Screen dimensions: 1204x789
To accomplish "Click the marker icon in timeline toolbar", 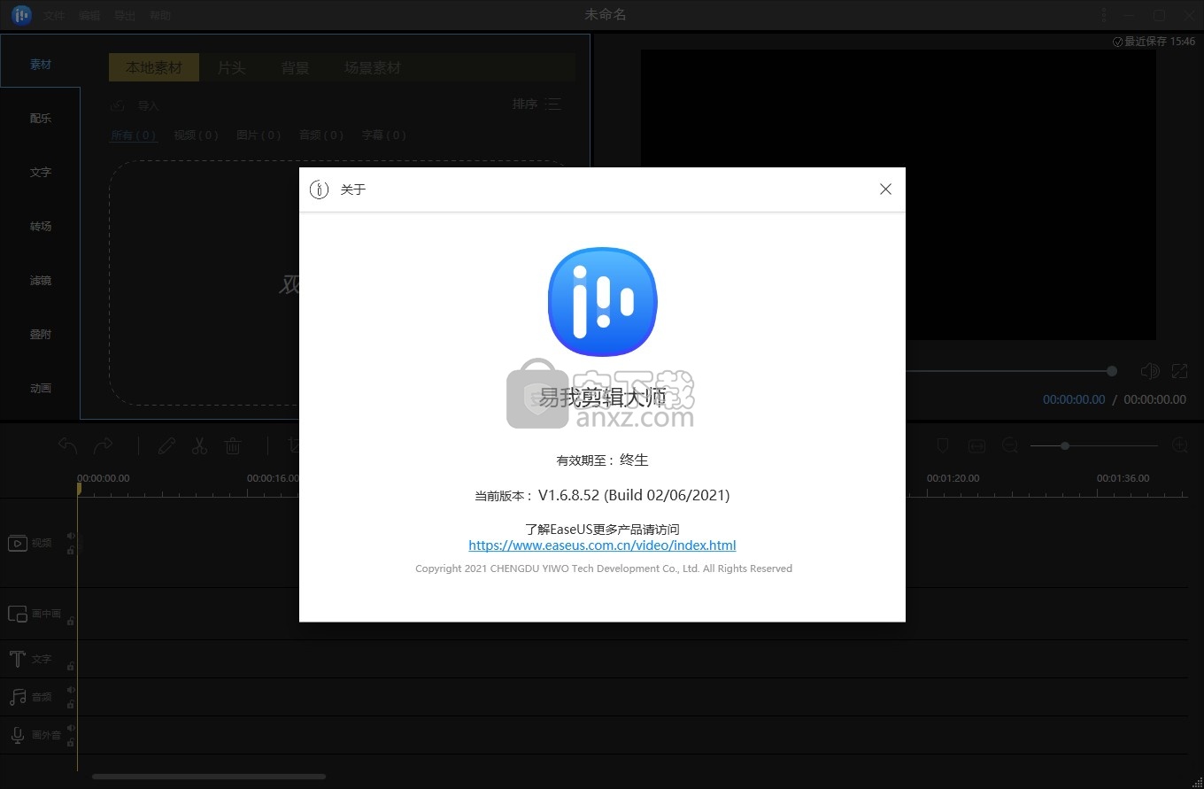I will 943,445.
